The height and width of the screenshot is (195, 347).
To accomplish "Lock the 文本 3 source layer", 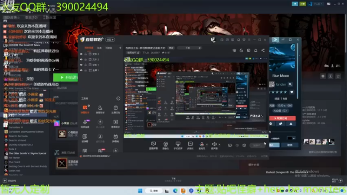I will point(85,54).
